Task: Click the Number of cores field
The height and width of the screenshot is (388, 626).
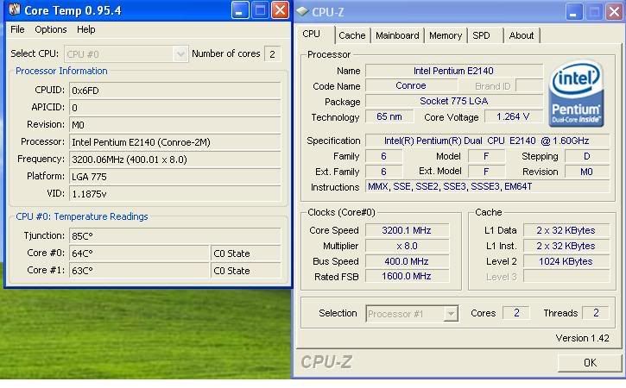Action: (x=273, y=54)
